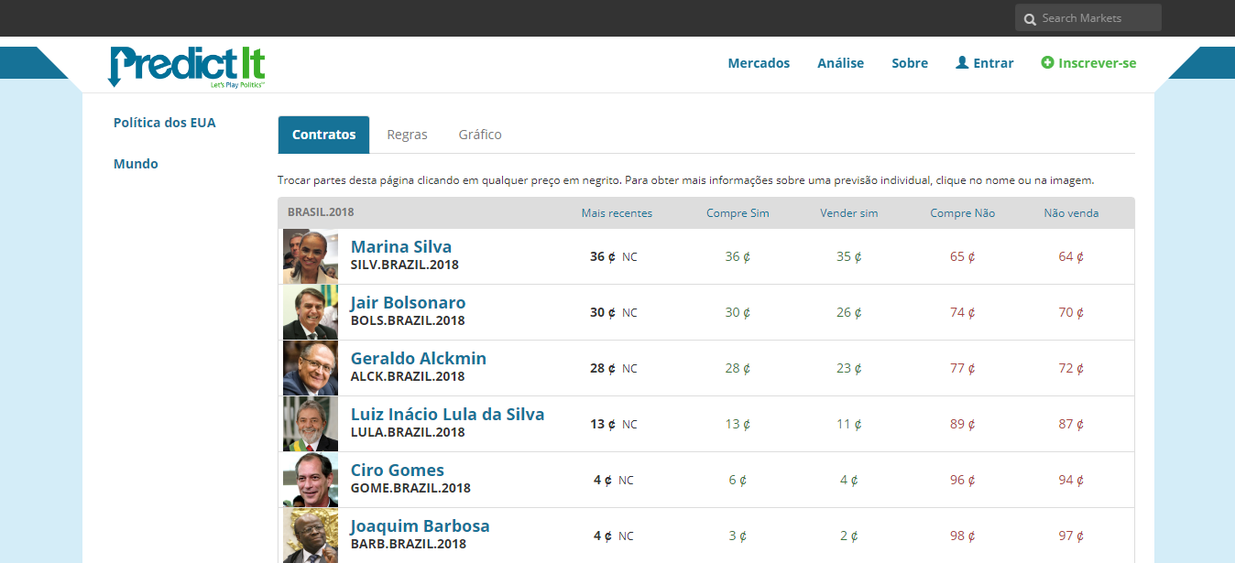Open the Mercados menu

[x=759, y=63]
